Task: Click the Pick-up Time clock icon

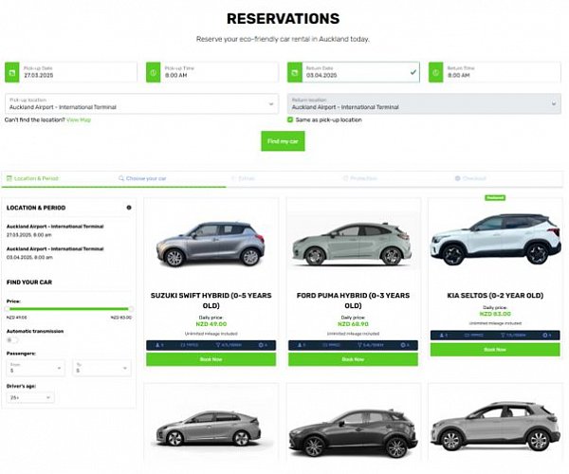Action: click(x=153, y=73)
